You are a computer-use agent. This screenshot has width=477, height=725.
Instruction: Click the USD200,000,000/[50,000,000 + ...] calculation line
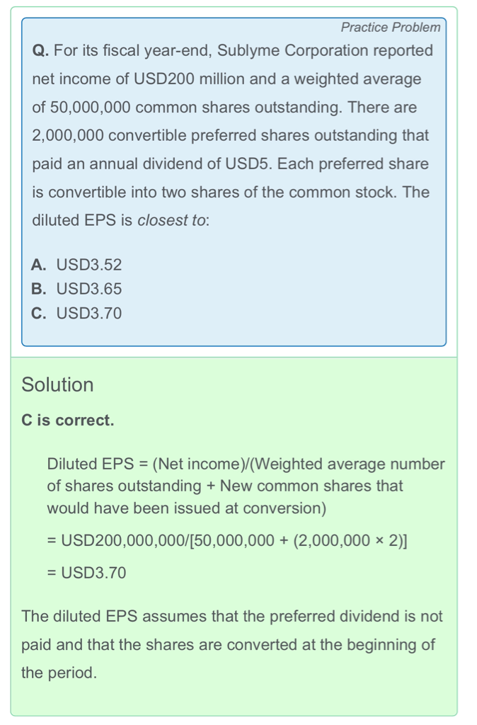pos(227,542)
